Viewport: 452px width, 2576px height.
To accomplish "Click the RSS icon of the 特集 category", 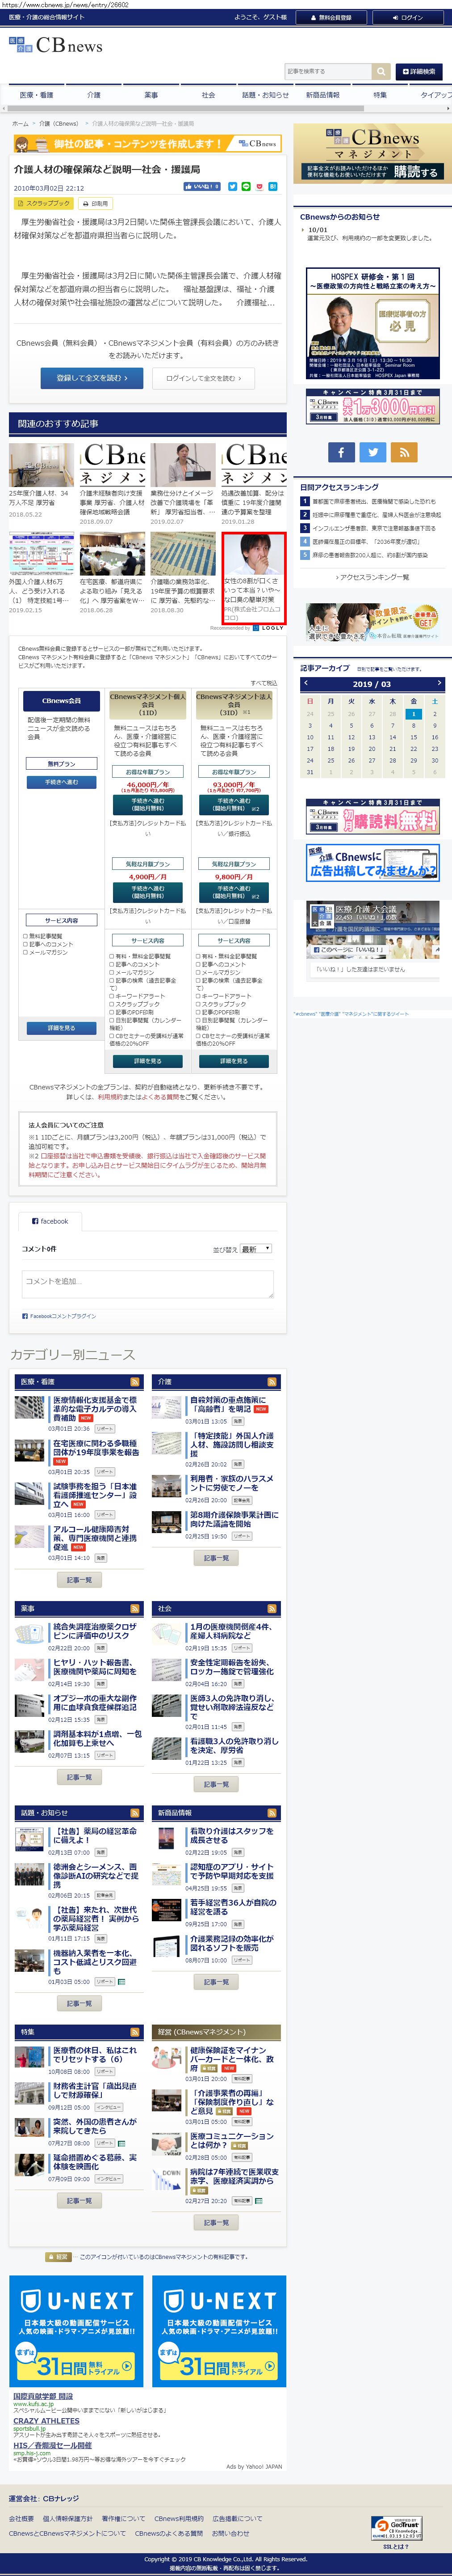I will (x=135, y=2032).
